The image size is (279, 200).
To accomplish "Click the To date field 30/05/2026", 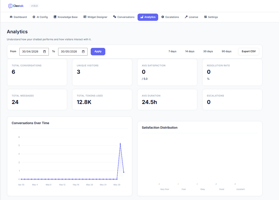I will pos(73,52).
